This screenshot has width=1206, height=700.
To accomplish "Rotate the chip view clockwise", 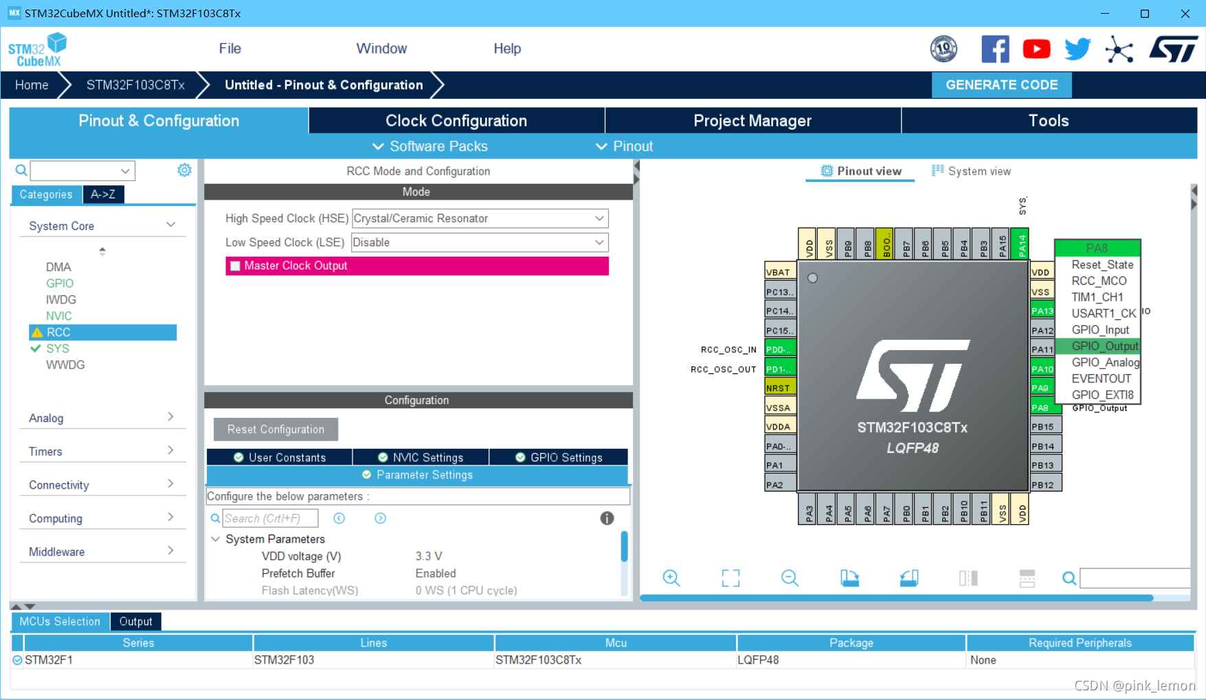I will tap(849, 578).
